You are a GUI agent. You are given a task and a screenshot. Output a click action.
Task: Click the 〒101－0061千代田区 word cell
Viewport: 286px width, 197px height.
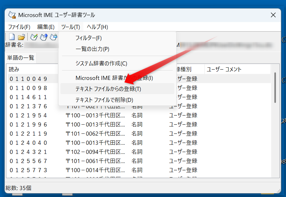point(95,161)
